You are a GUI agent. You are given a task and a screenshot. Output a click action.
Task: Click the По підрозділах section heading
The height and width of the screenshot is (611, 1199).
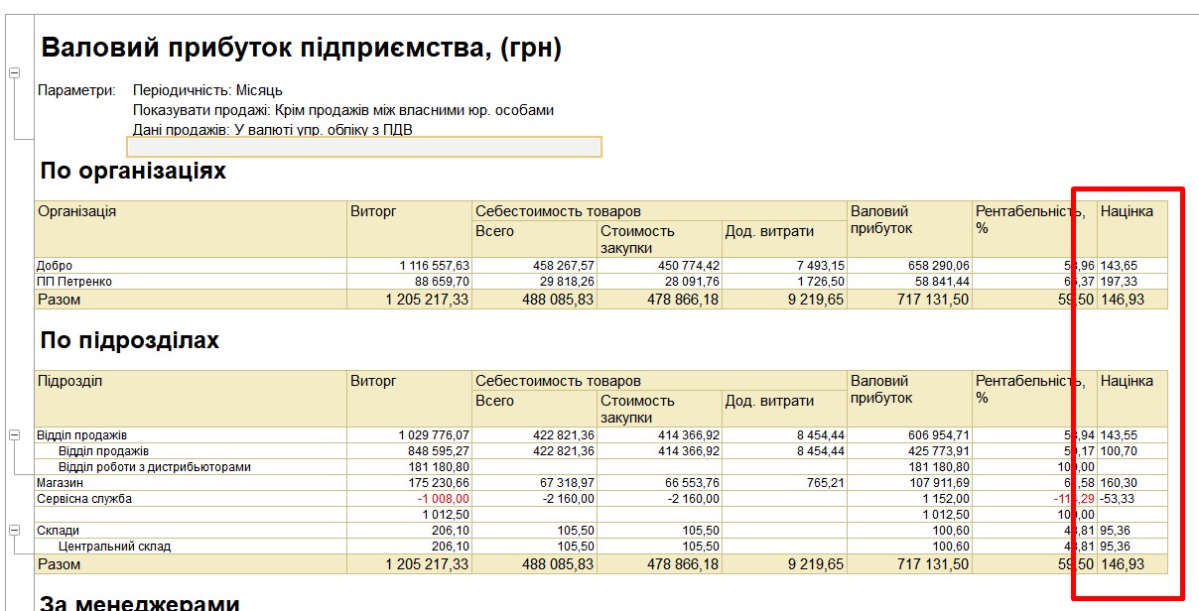click(130, 340)
